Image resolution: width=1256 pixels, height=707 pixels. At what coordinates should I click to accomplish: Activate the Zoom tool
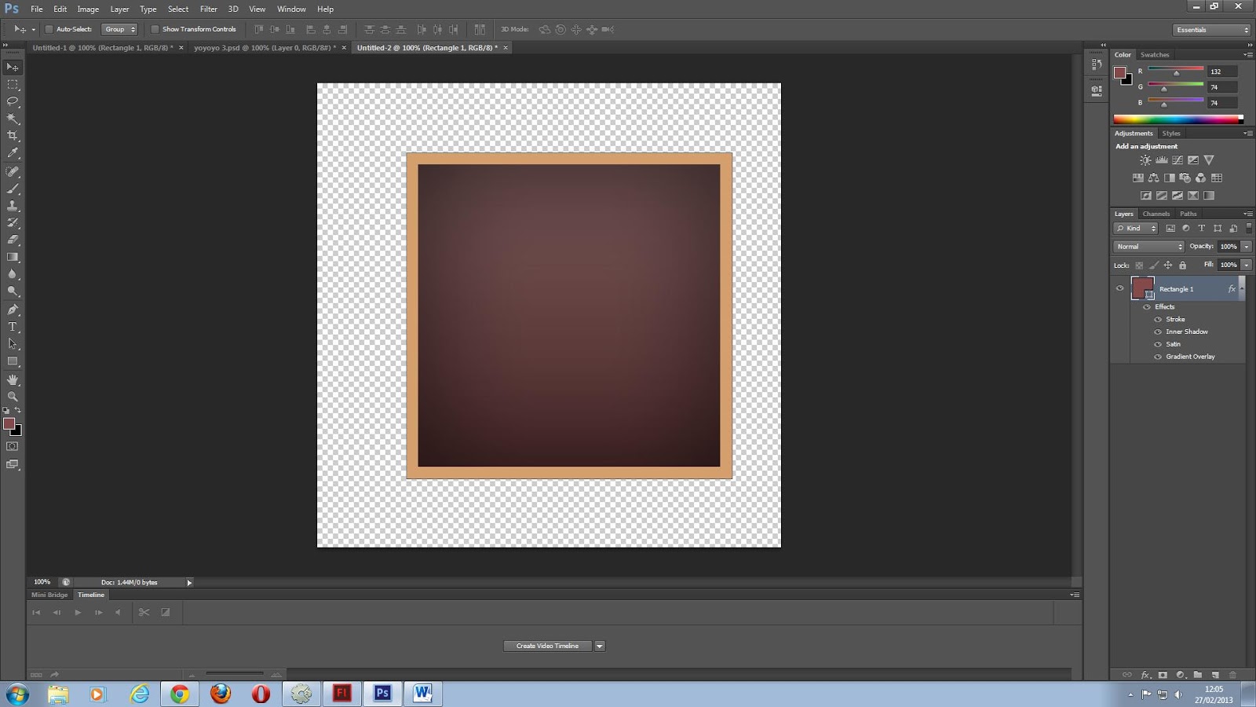click(x=12, y=394)
